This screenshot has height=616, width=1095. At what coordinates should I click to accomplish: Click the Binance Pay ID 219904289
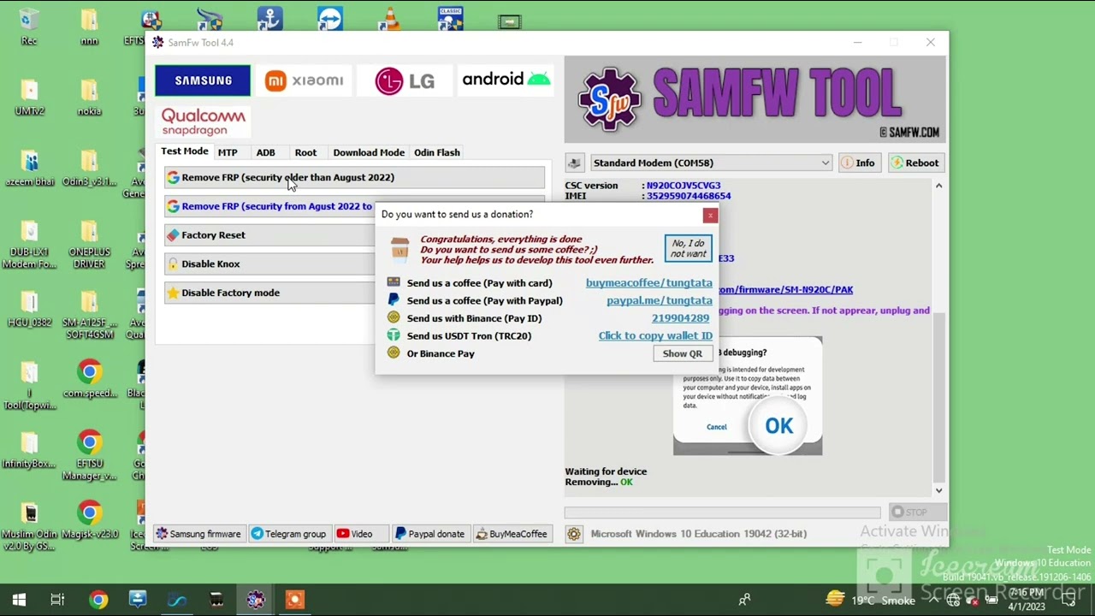pos(680,318)
